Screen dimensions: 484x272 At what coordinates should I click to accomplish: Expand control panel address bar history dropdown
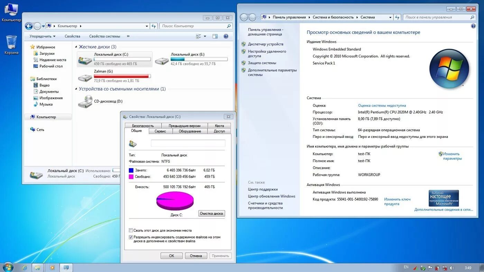390,17
